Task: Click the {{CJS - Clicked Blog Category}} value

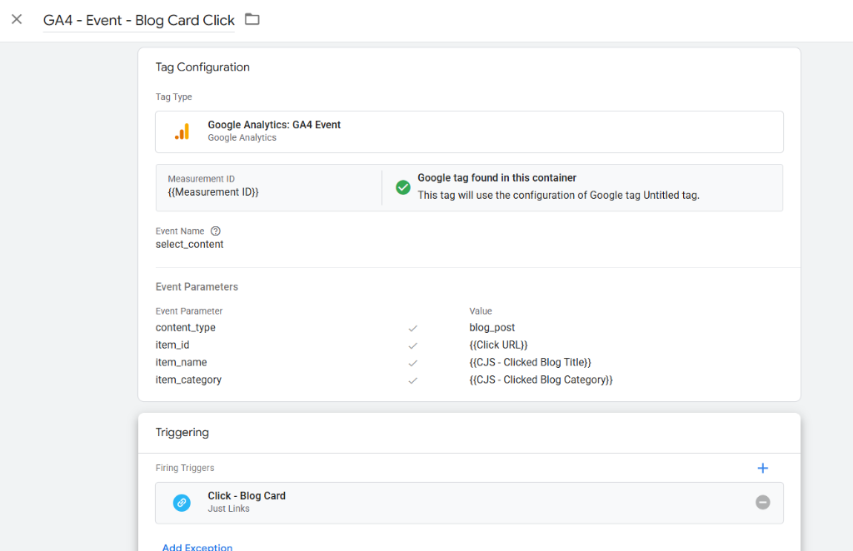Action: [x=541, y=380]
